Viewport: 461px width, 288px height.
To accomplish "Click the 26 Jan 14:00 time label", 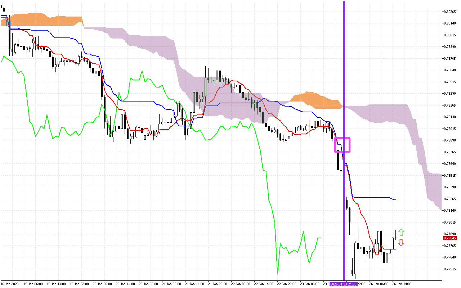I will pyautogui.click(x=402, y=284).
